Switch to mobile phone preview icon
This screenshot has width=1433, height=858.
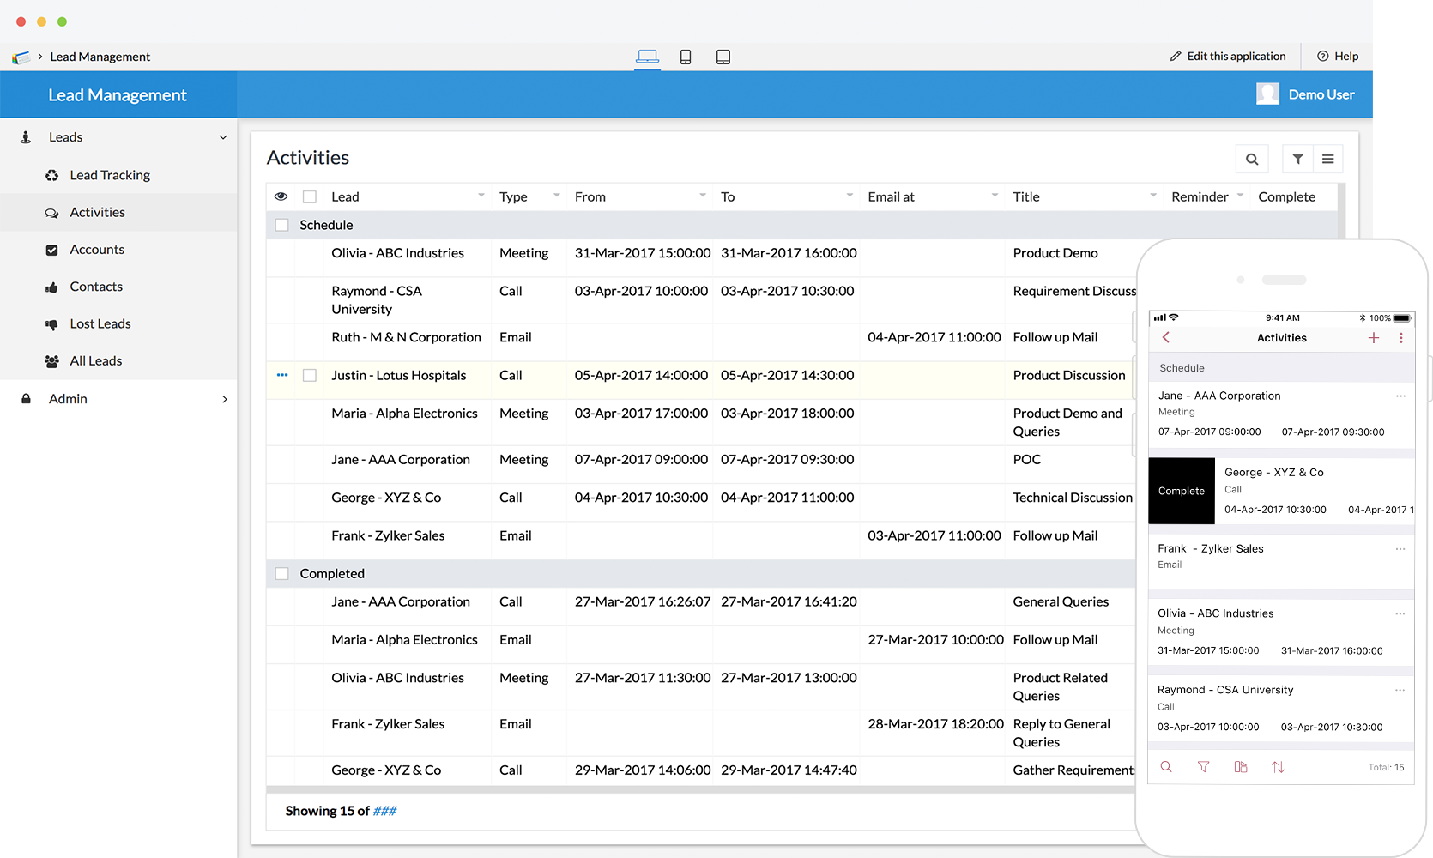[x=686, y=57]
